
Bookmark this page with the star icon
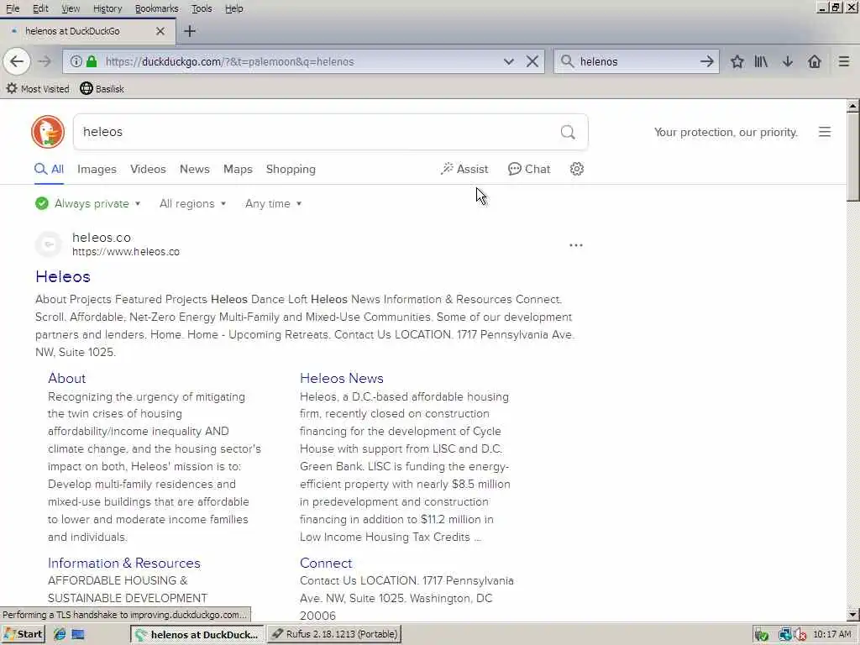737,61
